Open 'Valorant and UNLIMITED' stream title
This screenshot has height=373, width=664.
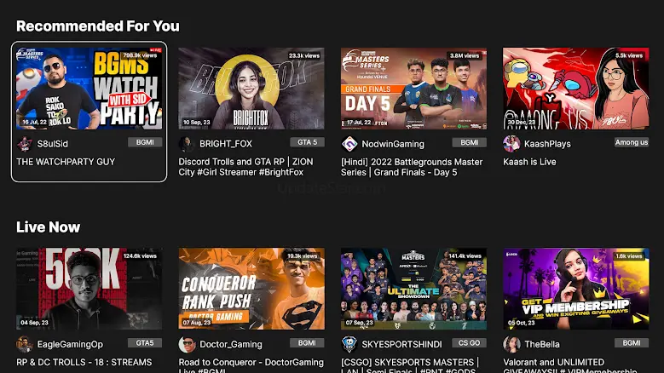pyautogui.click(x=570, y=365)
